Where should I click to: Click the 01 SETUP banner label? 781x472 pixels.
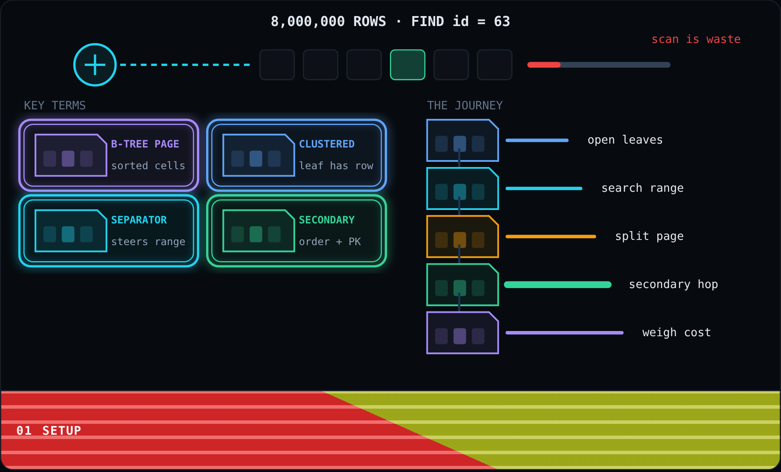[49, 430]
